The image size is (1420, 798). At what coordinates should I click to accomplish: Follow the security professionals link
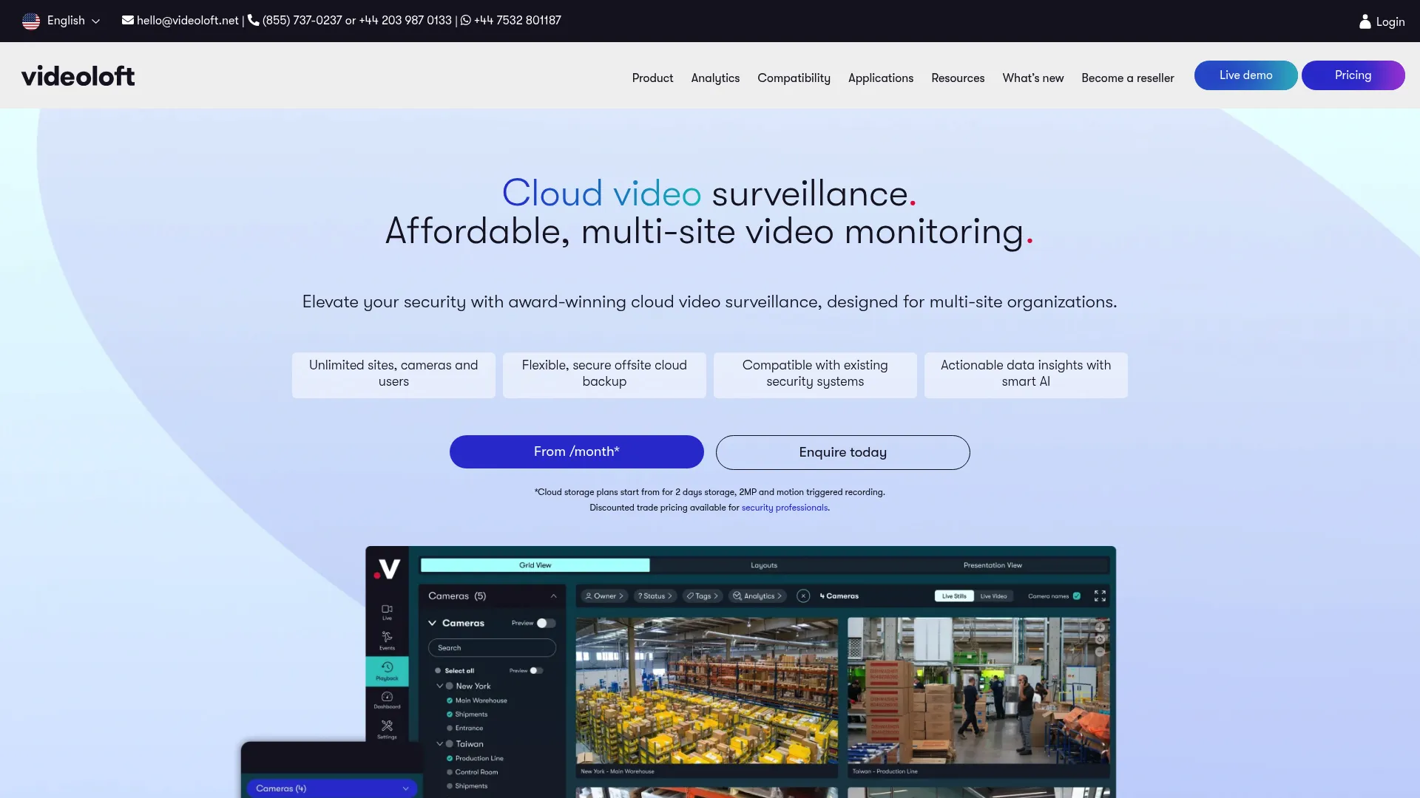pos(785,508)
